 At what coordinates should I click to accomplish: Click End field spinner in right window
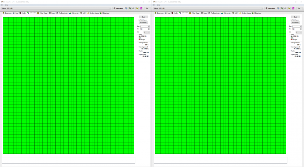(301, 29)
